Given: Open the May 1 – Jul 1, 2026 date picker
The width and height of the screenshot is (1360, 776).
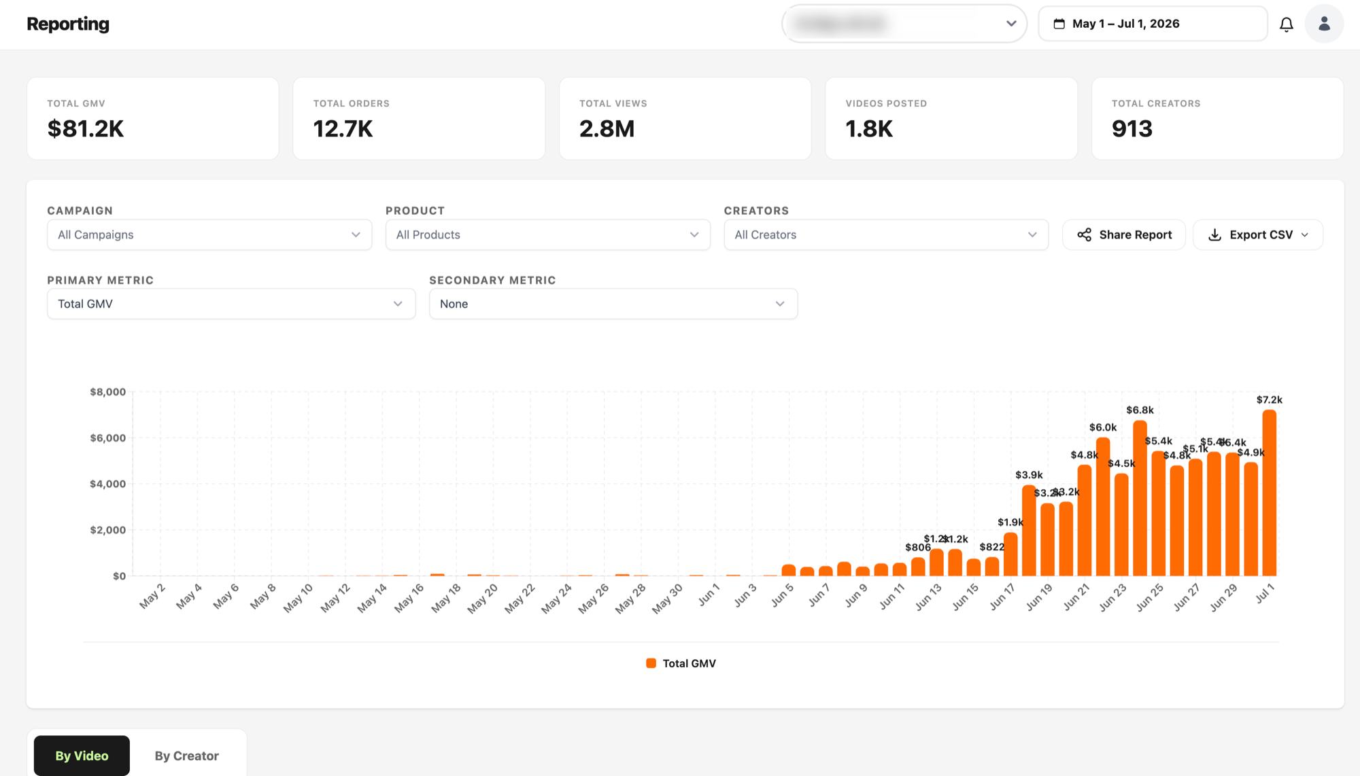Looking at the screenshot, I should 1153,24.
